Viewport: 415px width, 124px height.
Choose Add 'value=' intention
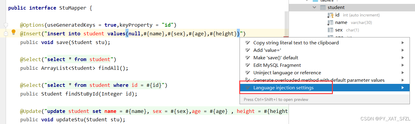pos(325,50)
